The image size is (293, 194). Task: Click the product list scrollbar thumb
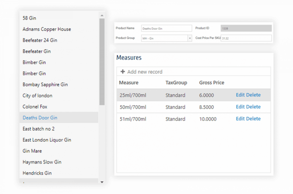point(102,62)
